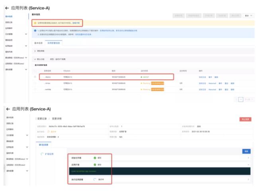Click the green success icon beside 初始化环境
Viewport: 256px width, 192px height.
click(x=95, y=158)
